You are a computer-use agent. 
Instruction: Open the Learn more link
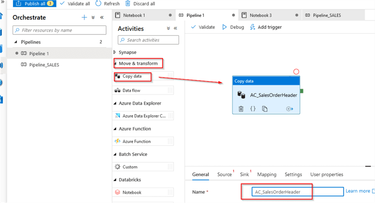coord(358,191)
